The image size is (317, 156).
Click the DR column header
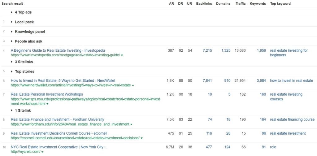180,4
